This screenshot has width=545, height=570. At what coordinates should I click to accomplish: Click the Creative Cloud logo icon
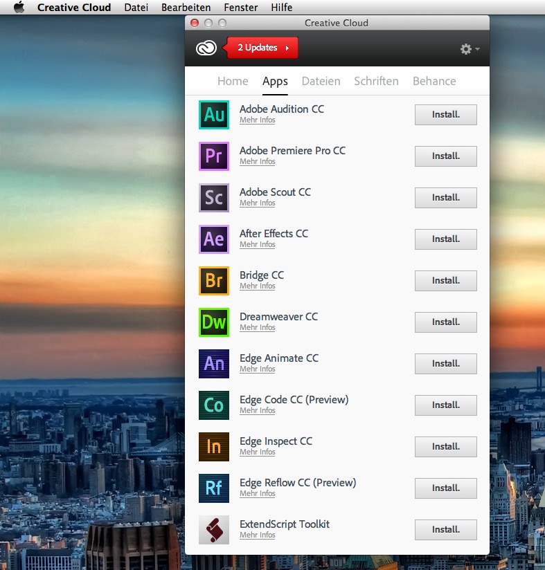[x=206, y=48]
